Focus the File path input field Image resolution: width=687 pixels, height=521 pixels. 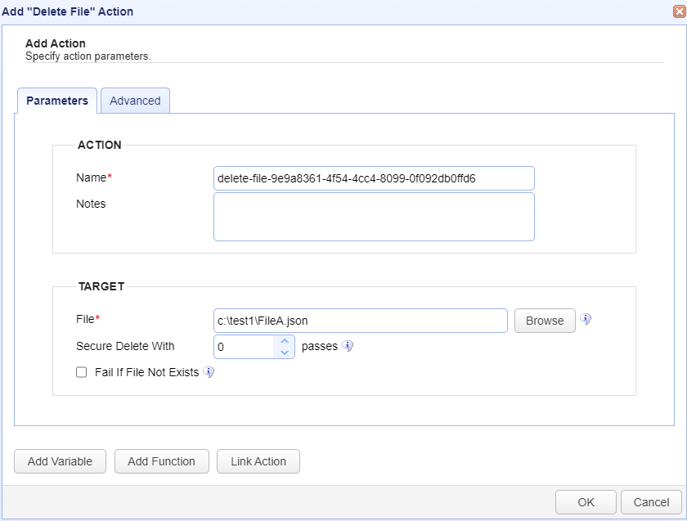360,321
